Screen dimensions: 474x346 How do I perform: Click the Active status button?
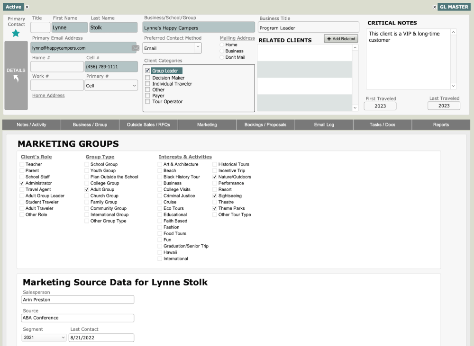pyautogui.click(x=13, y=7)
